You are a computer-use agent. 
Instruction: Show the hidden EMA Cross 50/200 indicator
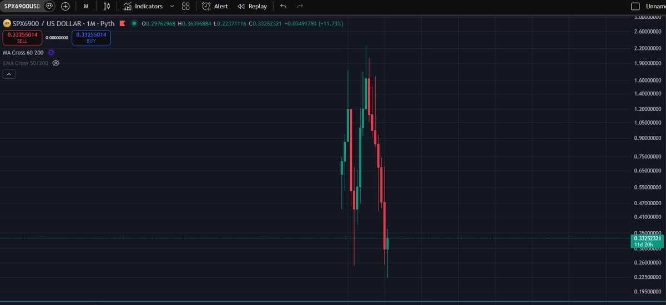click(x=56, y=63)
